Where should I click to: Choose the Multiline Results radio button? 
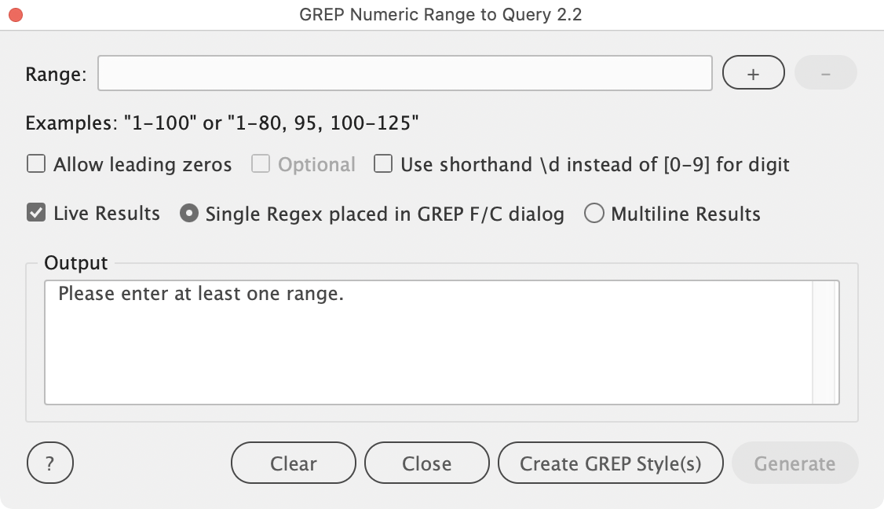(x=594, y=214)
